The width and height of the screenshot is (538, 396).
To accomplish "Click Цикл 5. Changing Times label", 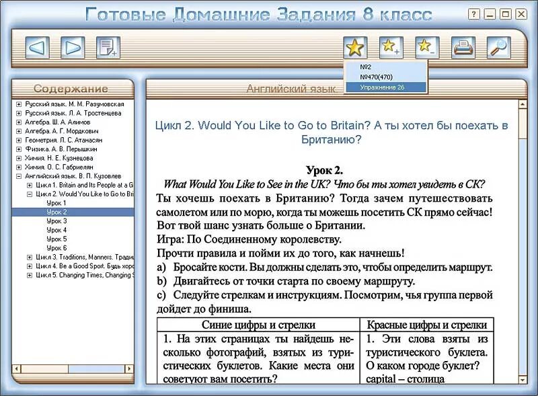I will pos(85,275).
